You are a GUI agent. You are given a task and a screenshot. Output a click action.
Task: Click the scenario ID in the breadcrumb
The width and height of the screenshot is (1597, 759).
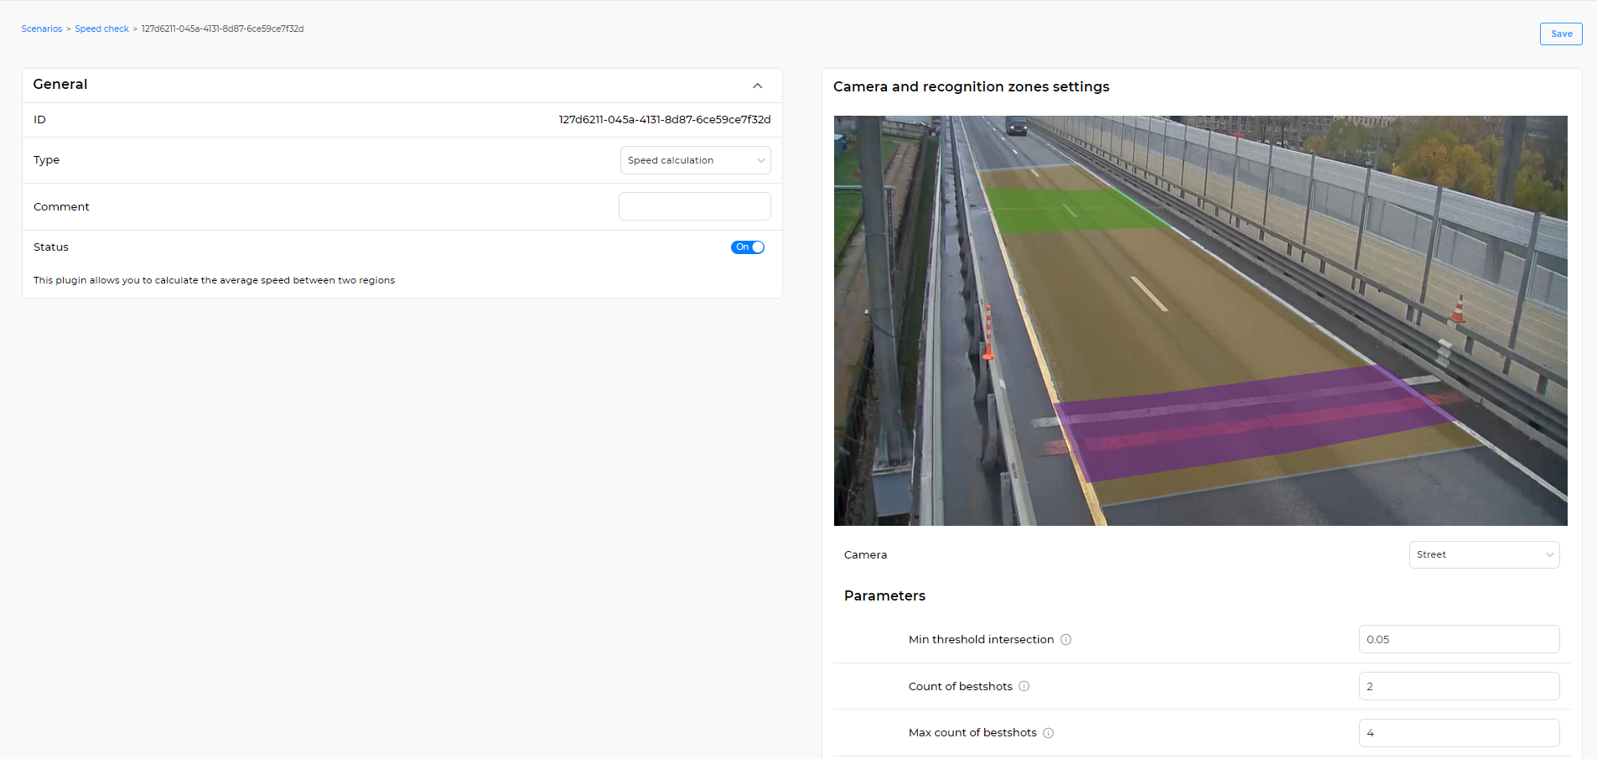pos(222,29)
